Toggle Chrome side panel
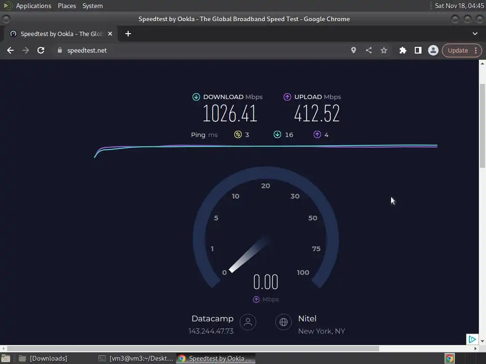The height and width of the screenshot is (364, 486). click(x=418, y=50)
